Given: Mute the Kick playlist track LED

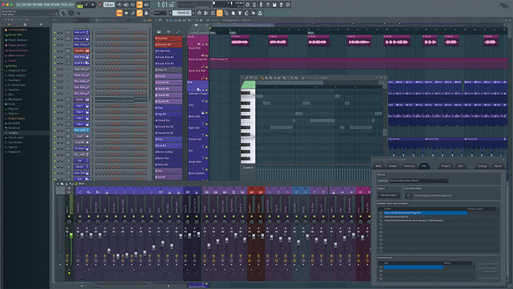Looking at the screenshot, I should pyautogui.click(x=206, y=90).
